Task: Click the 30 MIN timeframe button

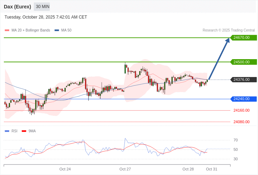Action: pos(42,7)
